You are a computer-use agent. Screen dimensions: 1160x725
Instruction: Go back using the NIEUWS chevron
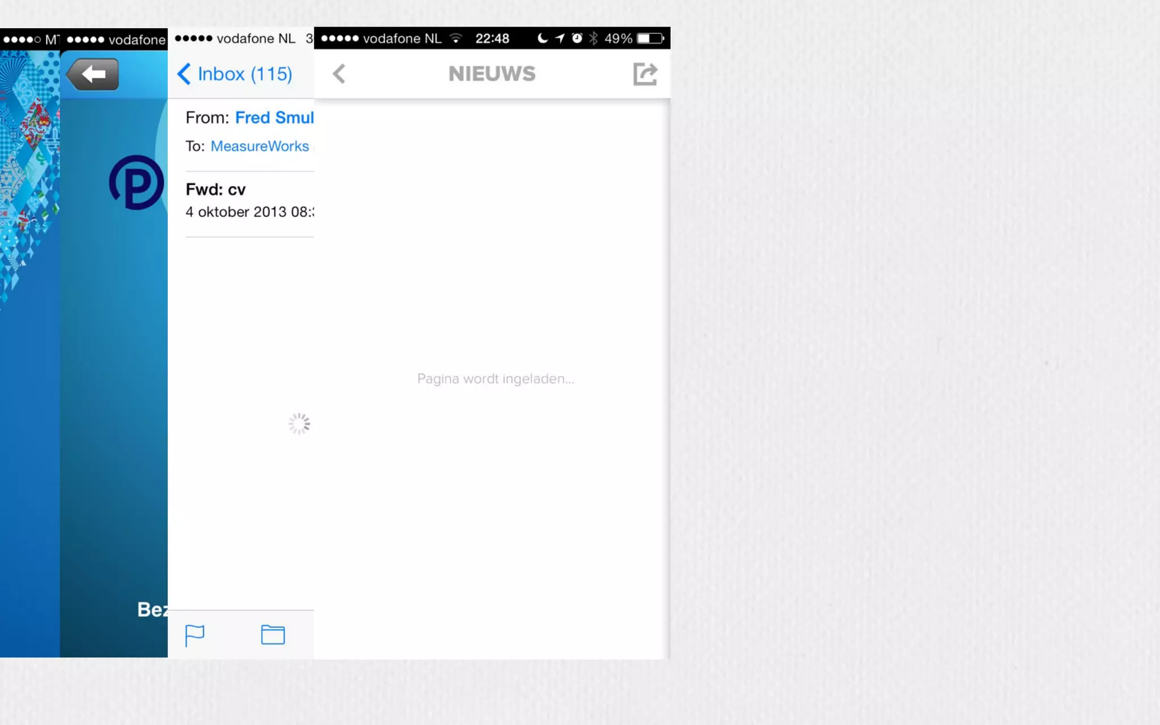click(339, 74)
